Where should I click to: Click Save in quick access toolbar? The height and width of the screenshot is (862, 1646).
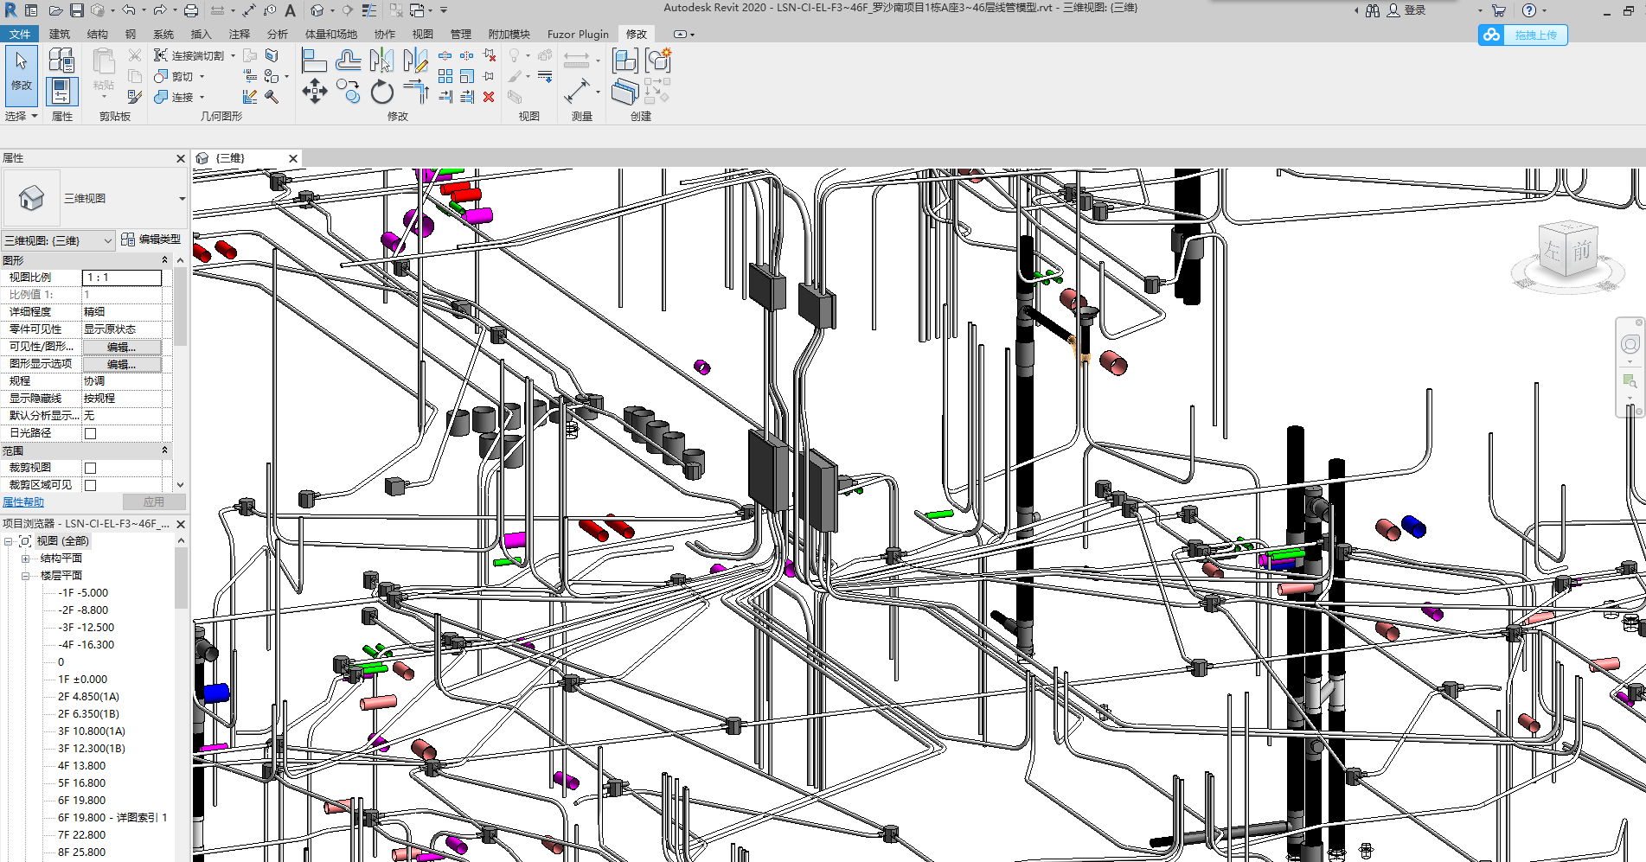pyautogui.click(x=77, y=10)
